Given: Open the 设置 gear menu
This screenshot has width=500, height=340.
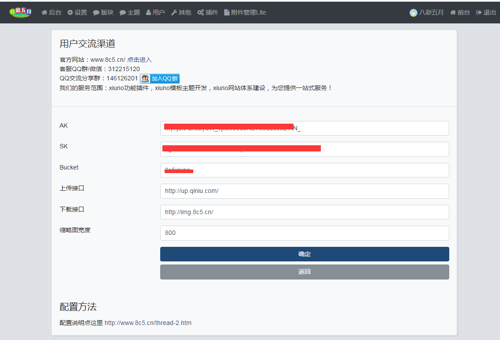Looking at the screenshot, I should pos(77,12).
